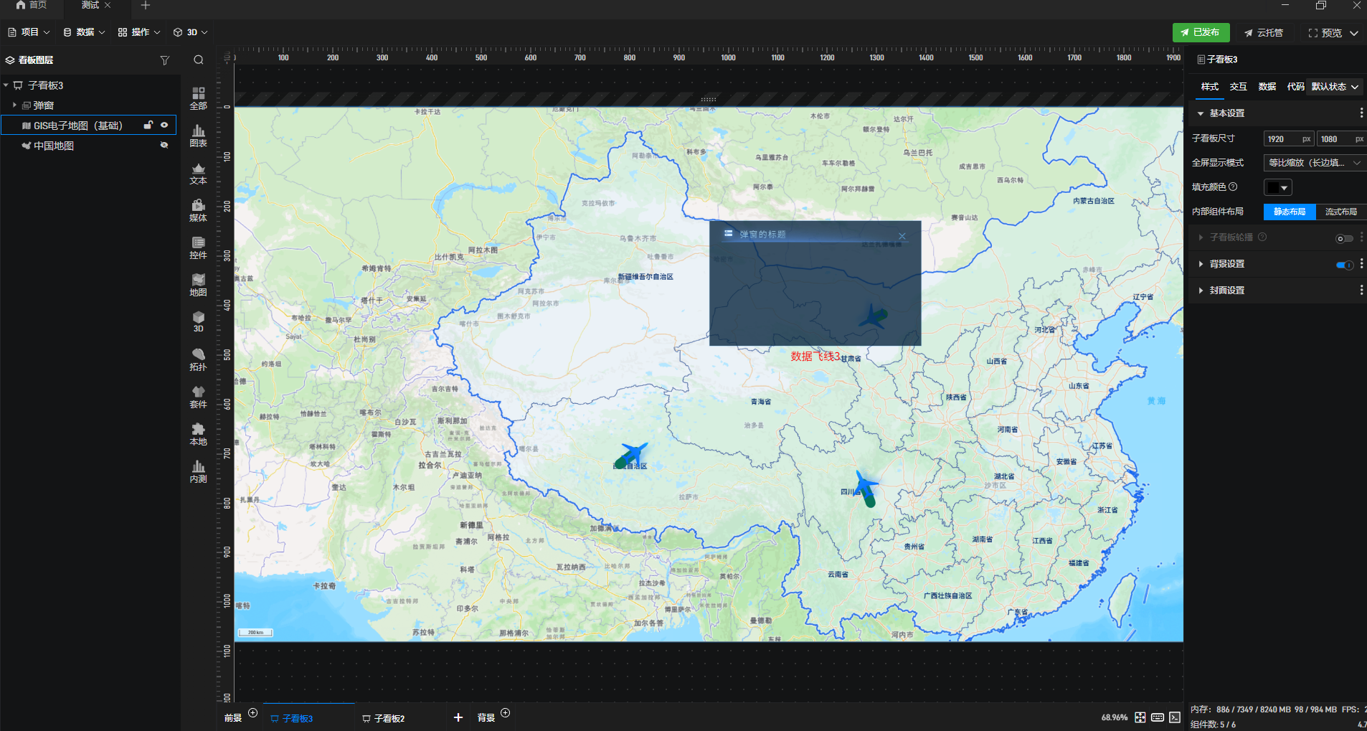Viewport: 1367px width, 731px height.
Task: Open the 媒体 media components
Action: point(199,210)
